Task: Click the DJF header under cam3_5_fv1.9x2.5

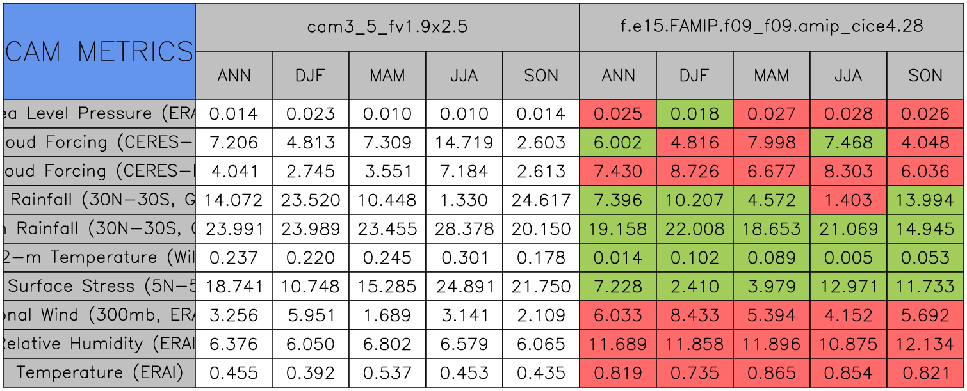Action: point(311,76)
